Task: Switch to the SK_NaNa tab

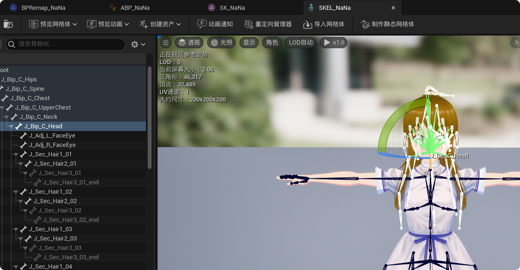Action: click(227, 7)
